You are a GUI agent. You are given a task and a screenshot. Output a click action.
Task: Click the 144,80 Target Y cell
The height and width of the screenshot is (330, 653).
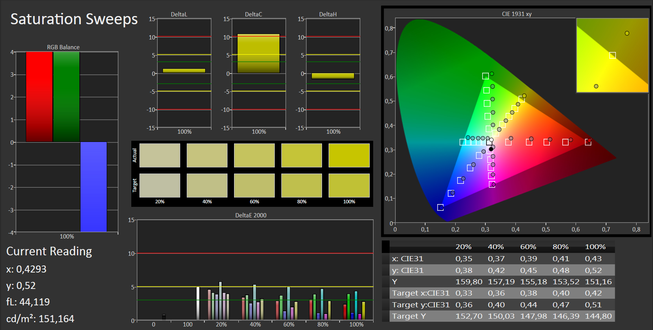[598, 316]
